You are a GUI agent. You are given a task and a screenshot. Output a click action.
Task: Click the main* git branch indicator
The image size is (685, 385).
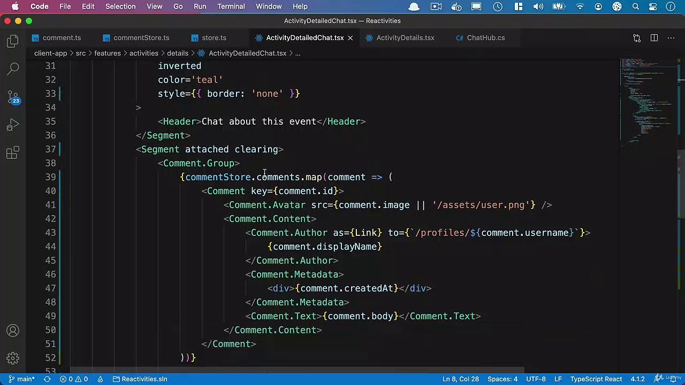(21, 379)
